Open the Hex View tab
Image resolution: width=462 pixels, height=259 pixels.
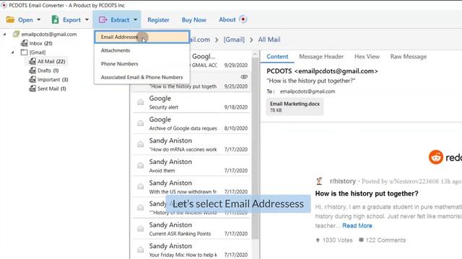(x=367, y=57)
